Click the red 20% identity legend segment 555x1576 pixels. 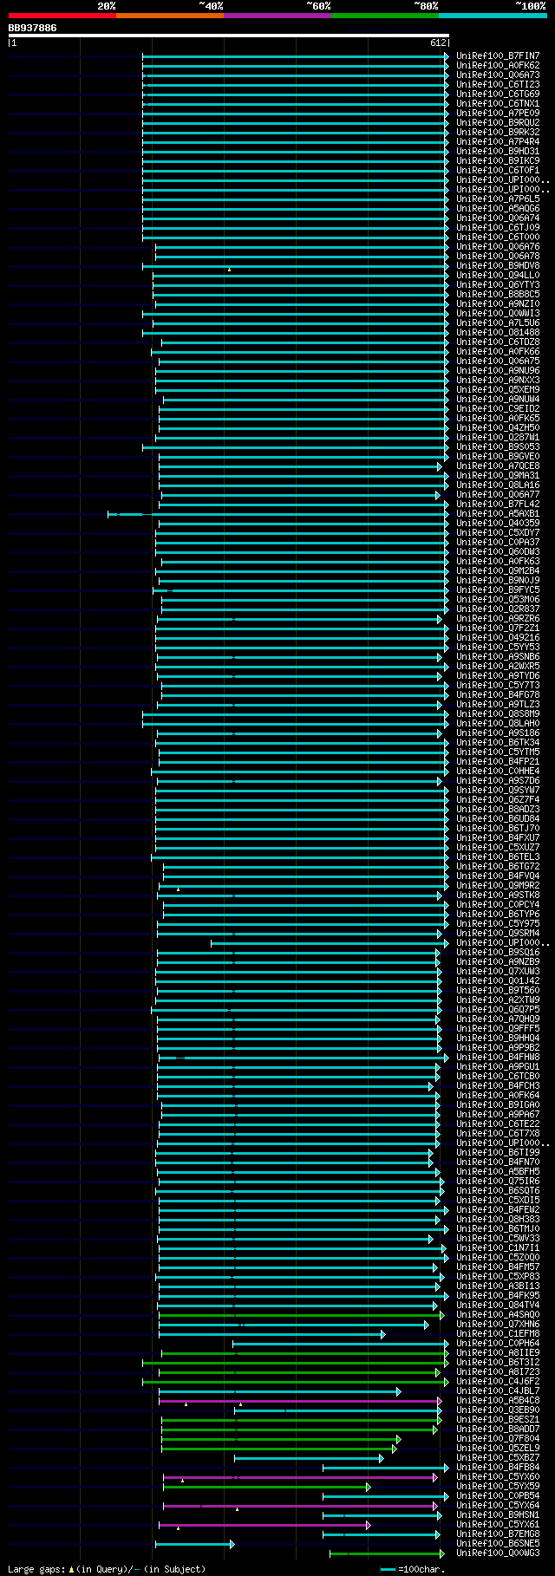click(62, 16)
